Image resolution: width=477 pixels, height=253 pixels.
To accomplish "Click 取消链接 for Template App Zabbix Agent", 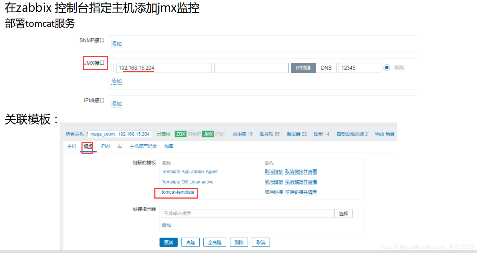I will tap(274, 172).
